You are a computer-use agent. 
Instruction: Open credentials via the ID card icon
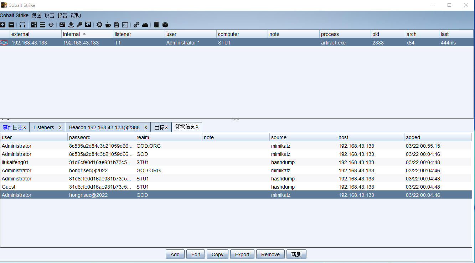[62, 25]
